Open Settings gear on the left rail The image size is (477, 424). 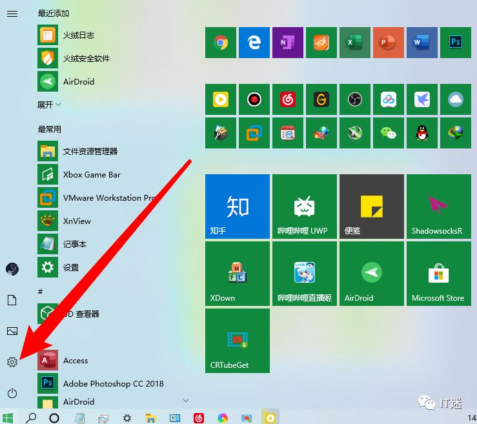(x=12, y=362)
